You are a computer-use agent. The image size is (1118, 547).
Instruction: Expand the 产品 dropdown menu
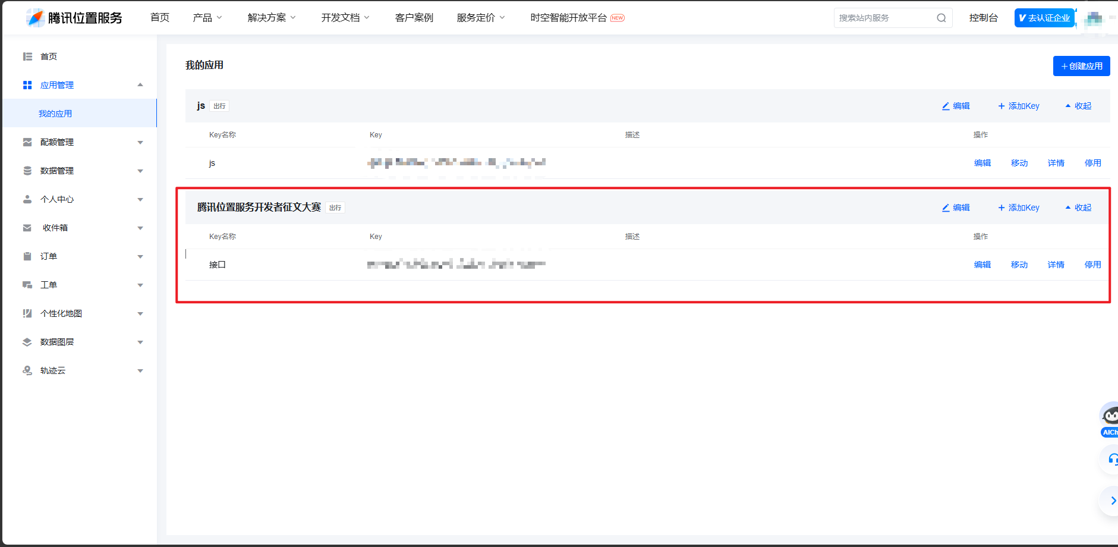[207, 18]
